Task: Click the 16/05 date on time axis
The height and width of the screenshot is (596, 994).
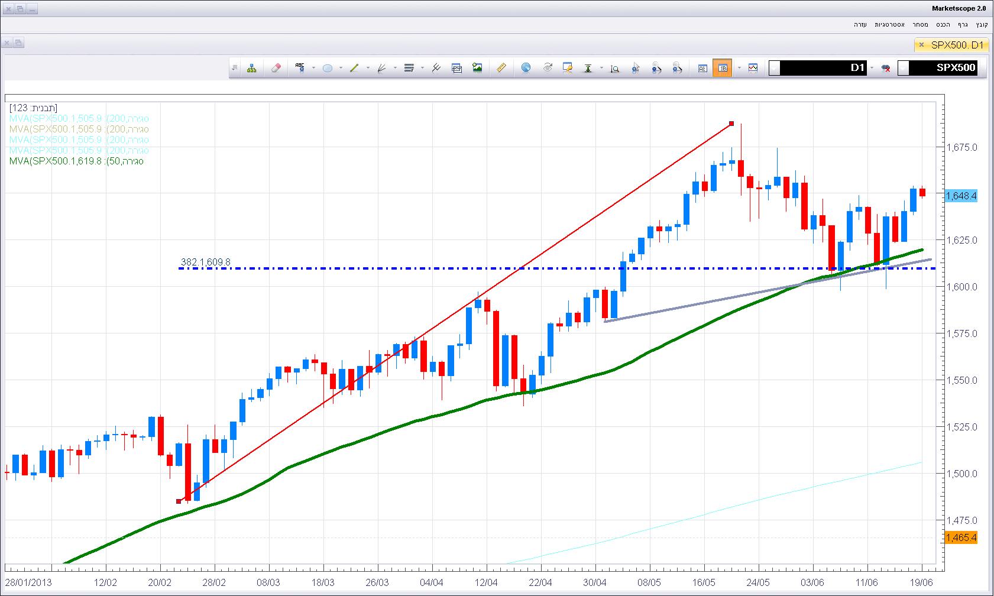Action: click(704, 582)
